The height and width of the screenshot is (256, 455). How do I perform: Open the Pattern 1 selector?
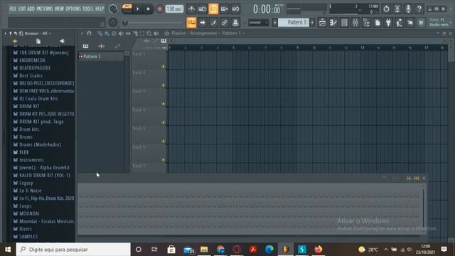[x=294, y=22]
